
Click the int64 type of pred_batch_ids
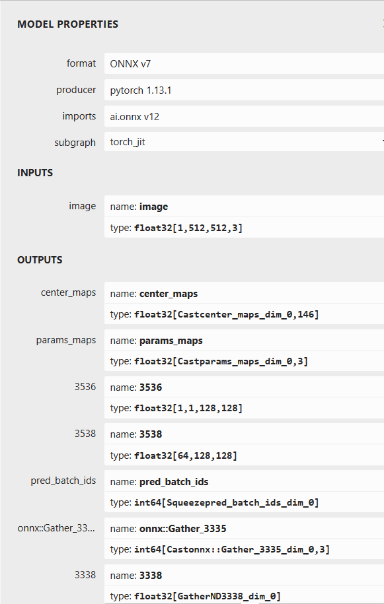point(198,502)
